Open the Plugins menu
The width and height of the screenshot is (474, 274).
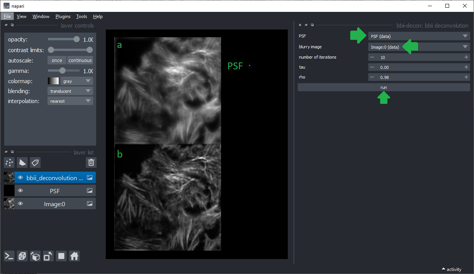(63, 16)
